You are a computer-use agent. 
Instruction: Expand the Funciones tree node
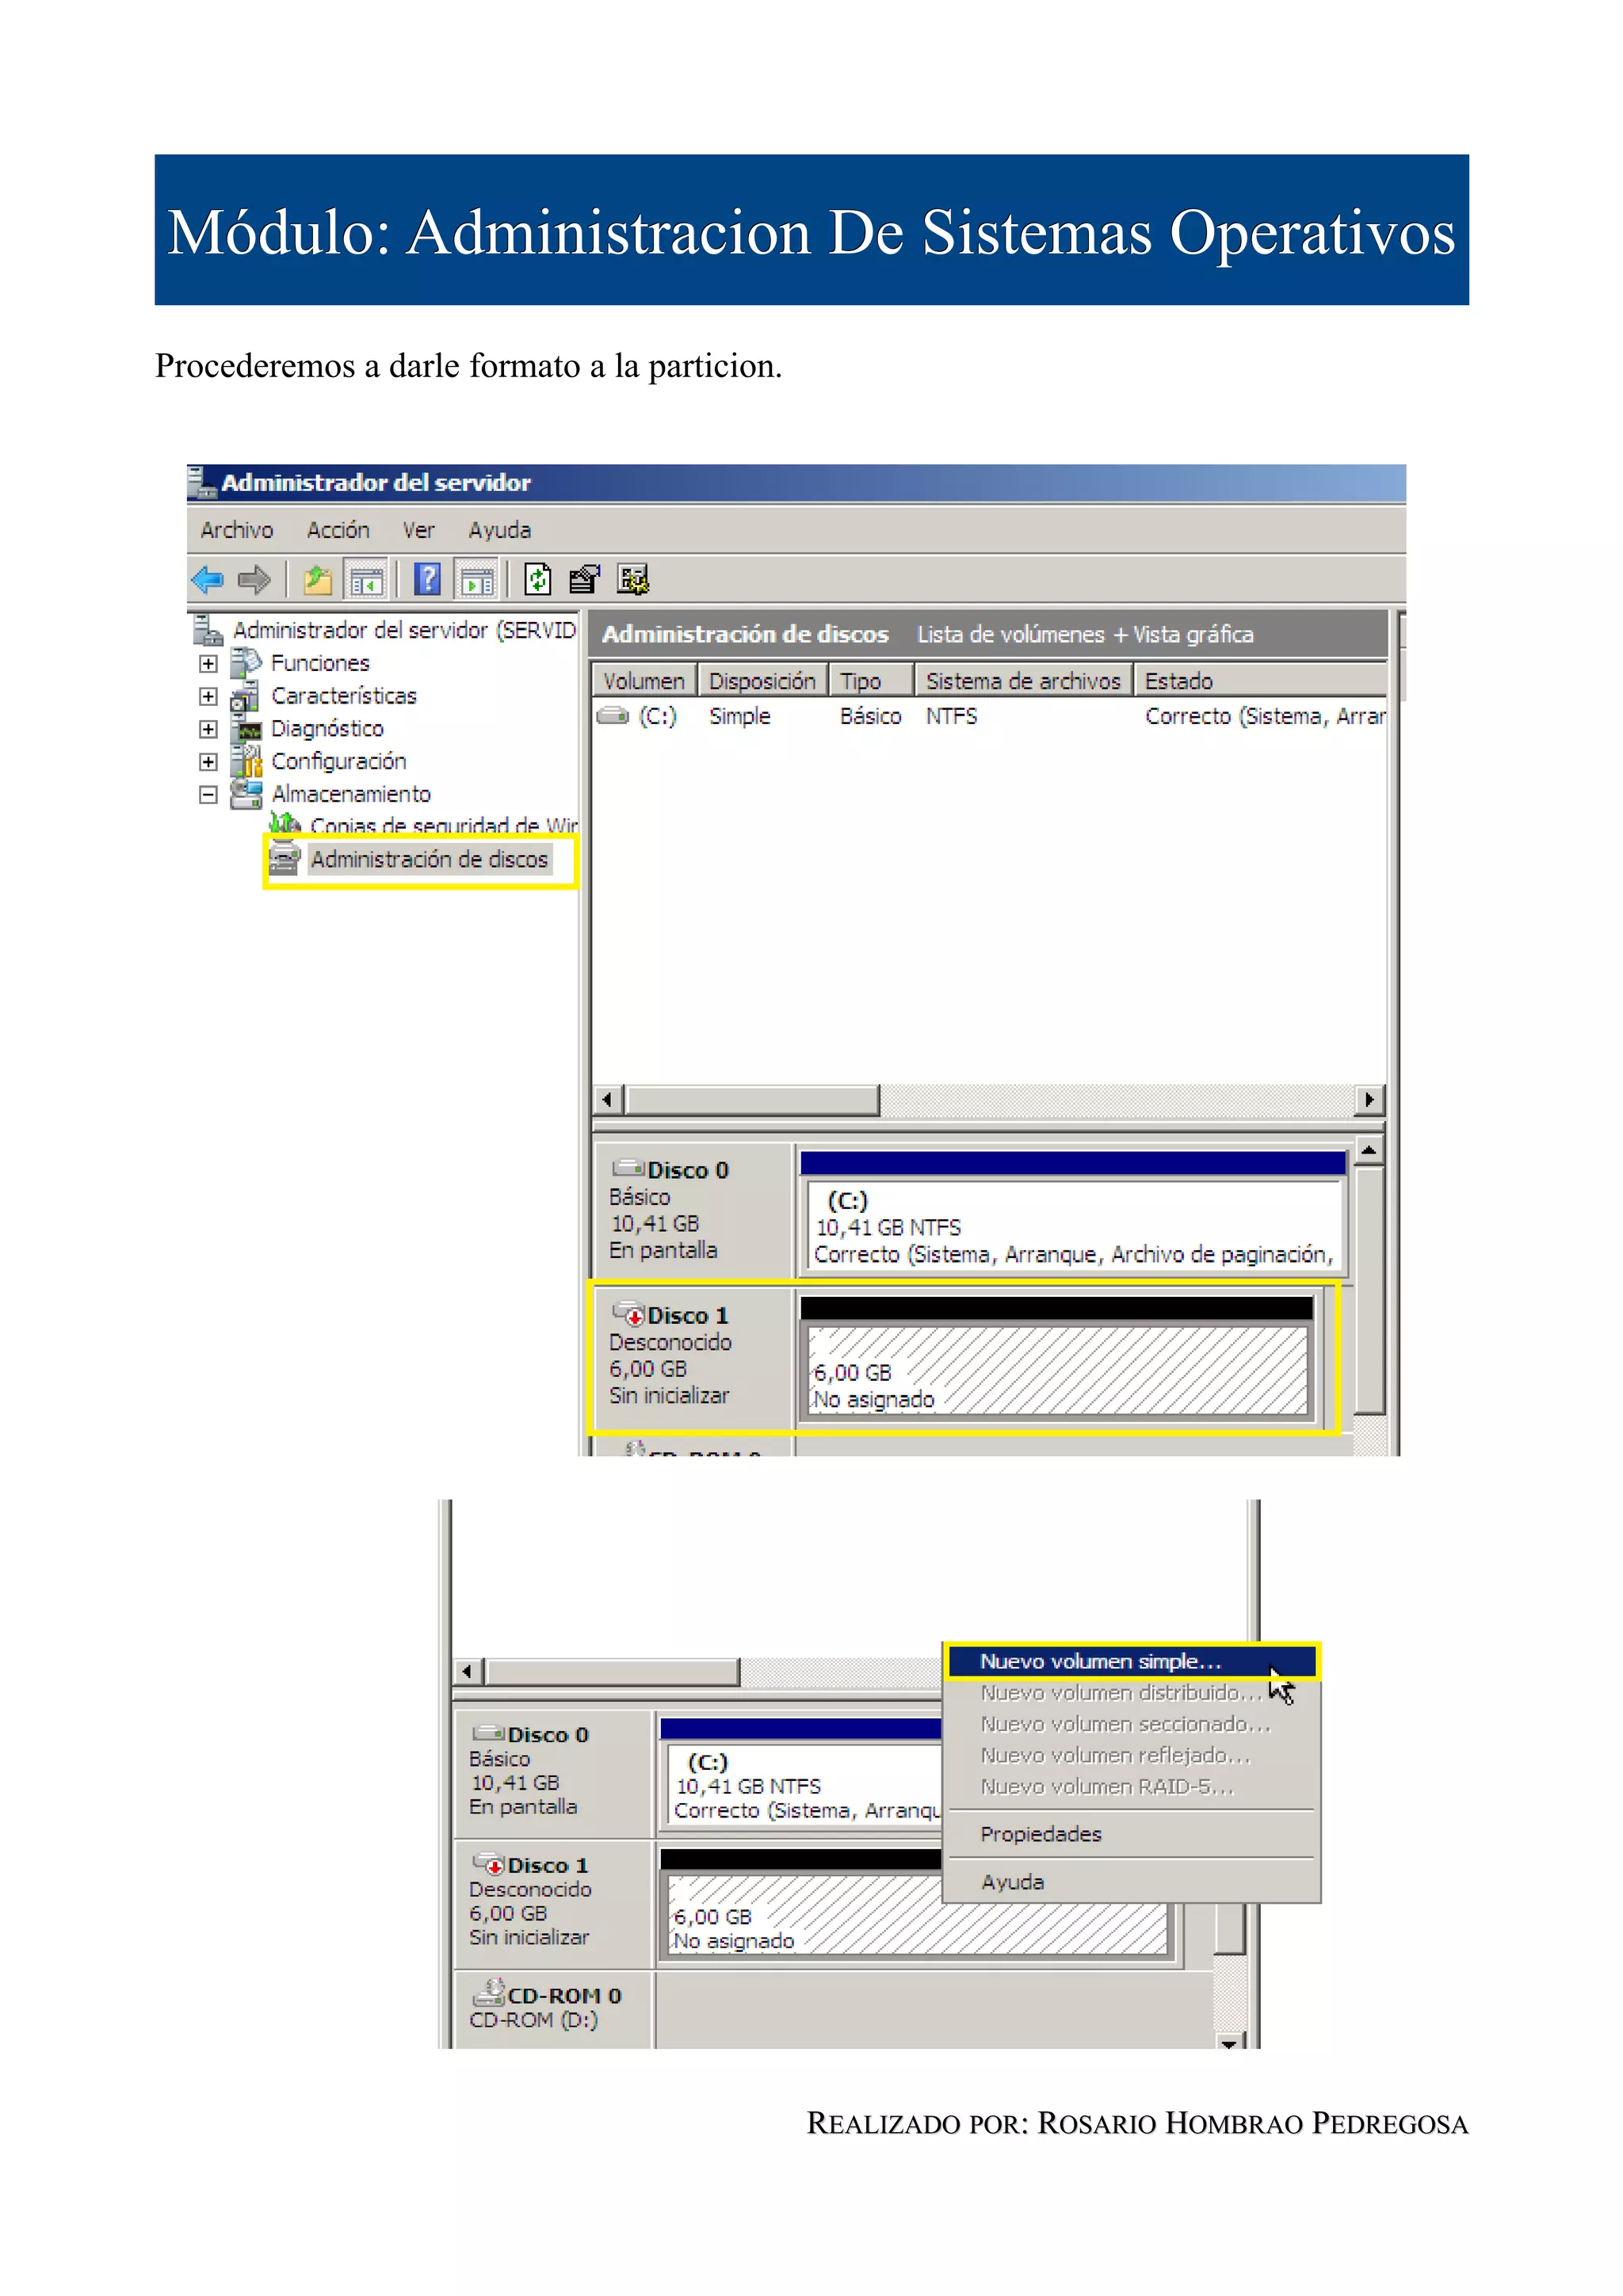point(208,663)
